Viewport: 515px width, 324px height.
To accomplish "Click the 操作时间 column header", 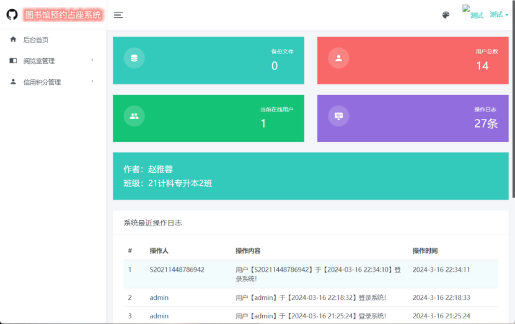I will [x=425, y=251].
